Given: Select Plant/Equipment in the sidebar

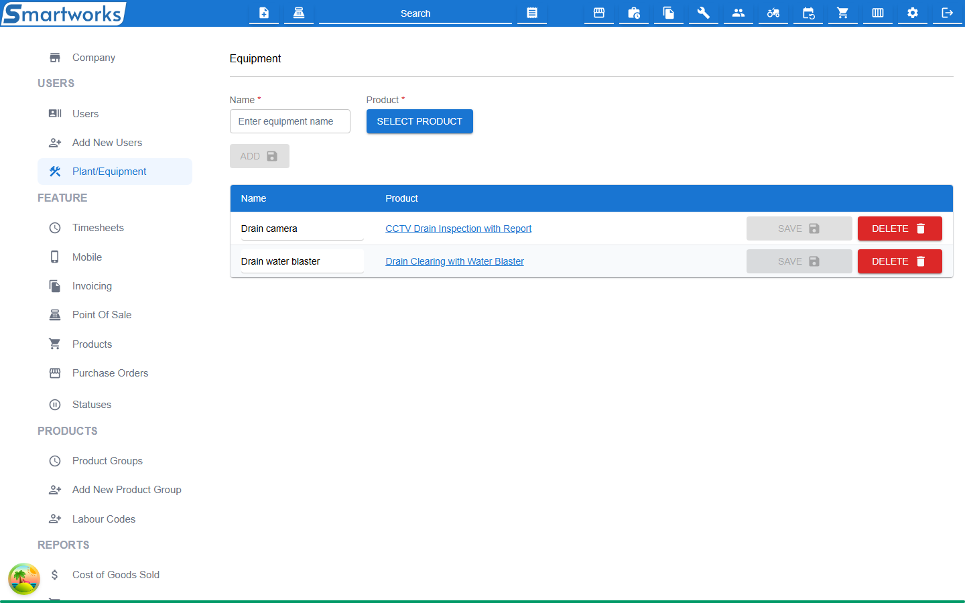Looking at the screenshot, I should tap(115, 172).
